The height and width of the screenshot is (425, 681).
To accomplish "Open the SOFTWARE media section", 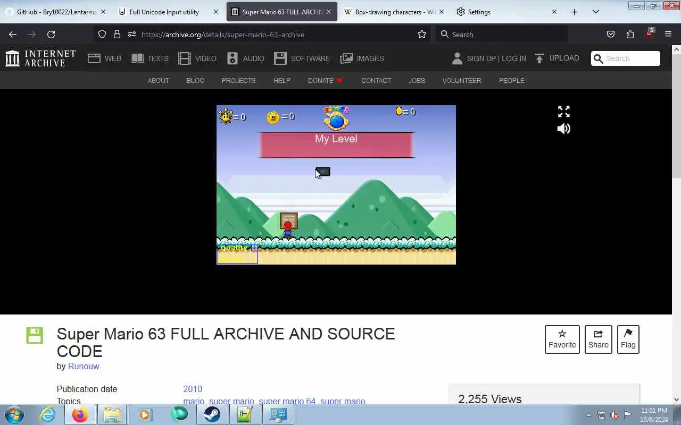I will (302, 58).
